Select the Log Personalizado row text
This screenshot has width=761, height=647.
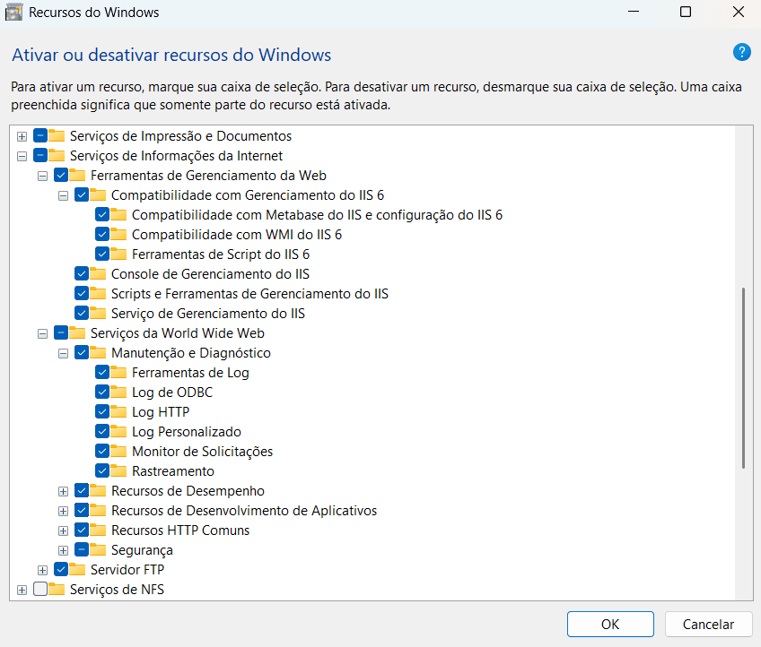click(x=187, y=431)
